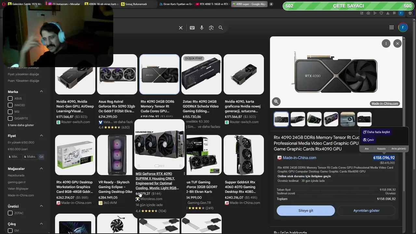Click Made-in-China.com seller link in panel

299,158
